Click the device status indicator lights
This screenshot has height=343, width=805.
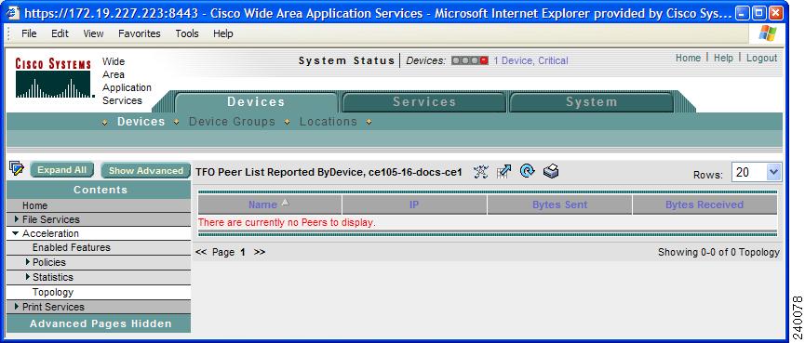pyautogui.click(x=470, y=60)
